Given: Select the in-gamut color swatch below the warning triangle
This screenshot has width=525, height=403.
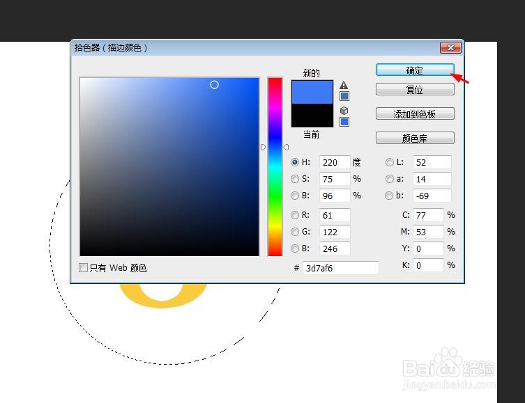Looking at the screenshot, I should [344, 96].
